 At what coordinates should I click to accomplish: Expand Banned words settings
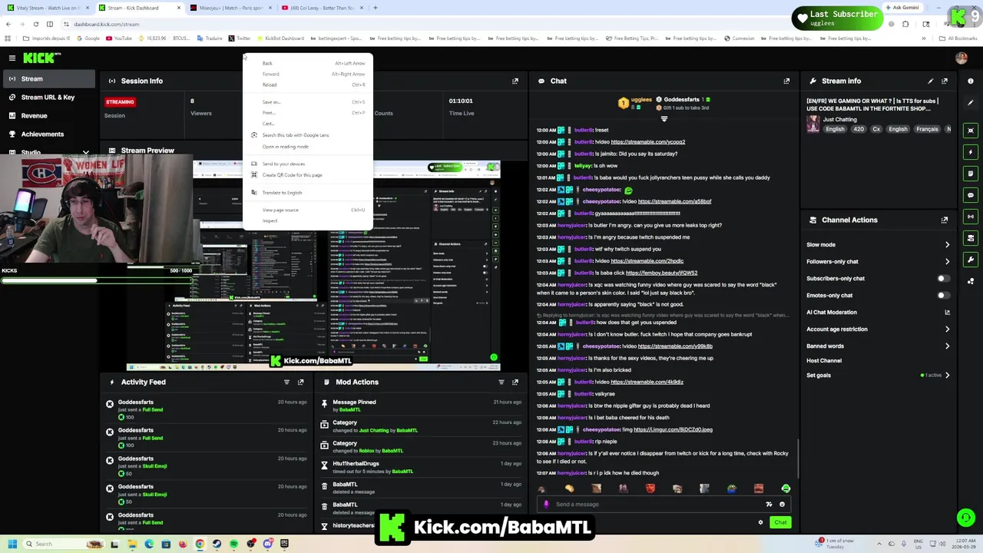click(947, 346)
